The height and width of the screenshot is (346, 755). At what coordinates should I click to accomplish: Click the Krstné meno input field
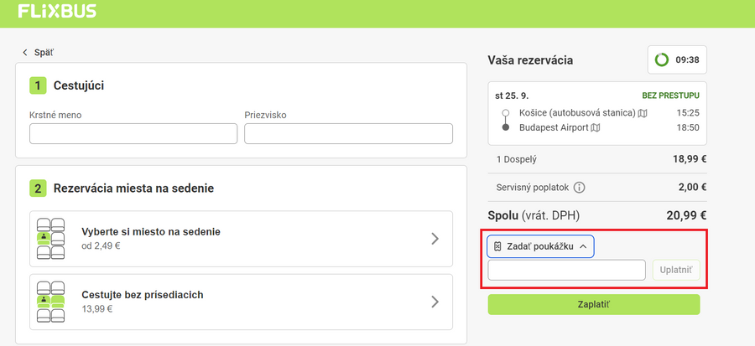(x=133, y=134)
